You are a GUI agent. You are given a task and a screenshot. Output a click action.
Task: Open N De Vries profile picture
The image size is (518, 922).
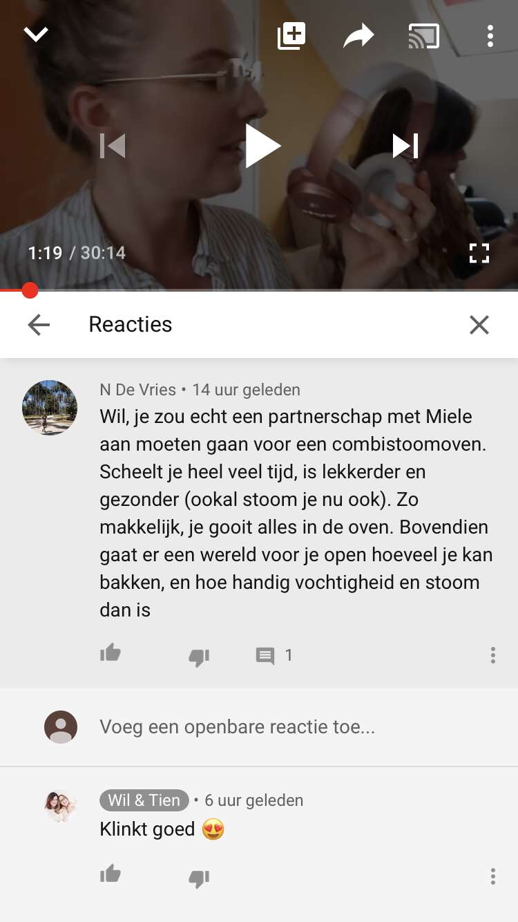[50, 407]
